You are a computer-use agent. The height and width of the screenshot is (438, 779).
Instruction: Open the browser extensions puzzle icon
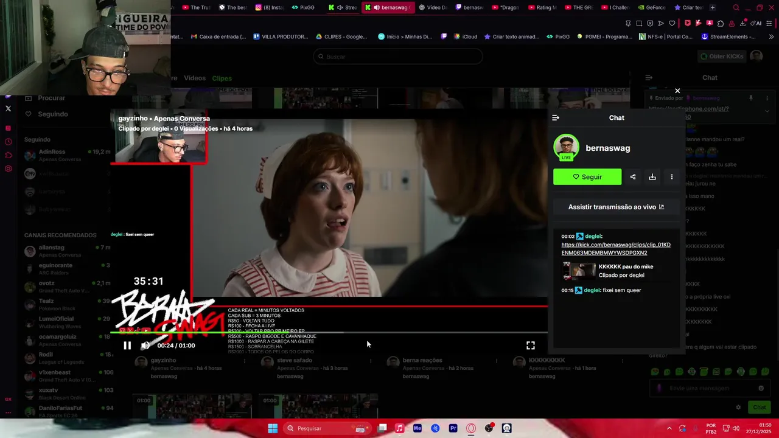[721, 23]
